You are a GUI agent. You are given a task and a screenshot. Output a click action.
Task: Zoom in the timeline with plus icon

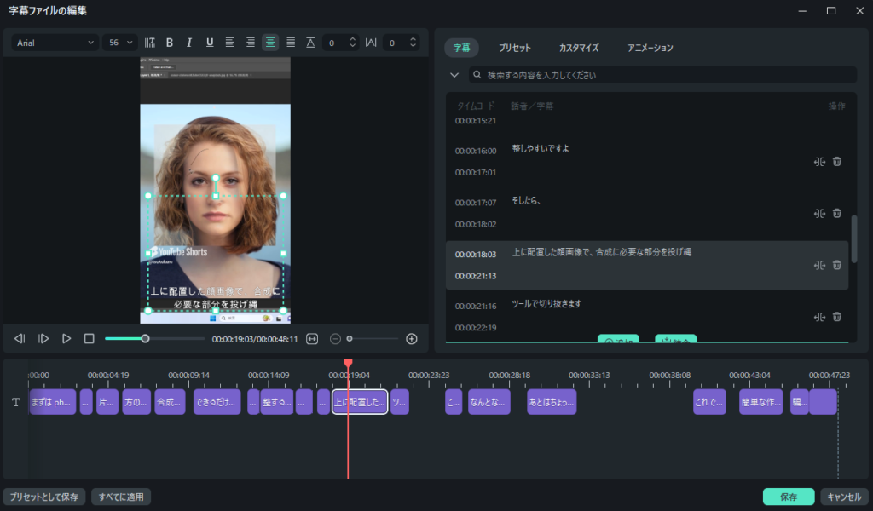tap(412, 339)
